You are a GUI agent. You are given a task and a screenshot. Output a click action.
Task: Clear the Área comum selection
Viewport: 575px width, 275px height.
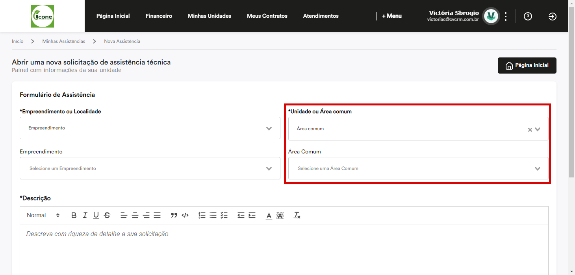click(x=530, y=129)
